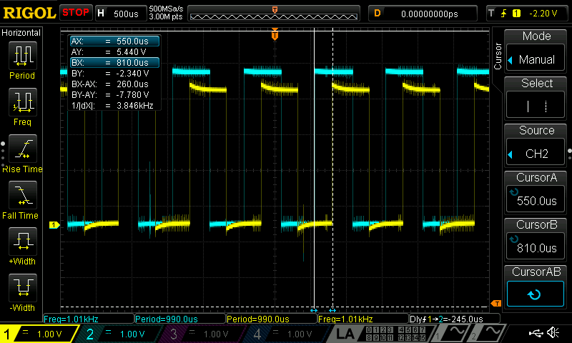
Task: Open the Horizontal measurement menu tab
Action: click(21, 33)
